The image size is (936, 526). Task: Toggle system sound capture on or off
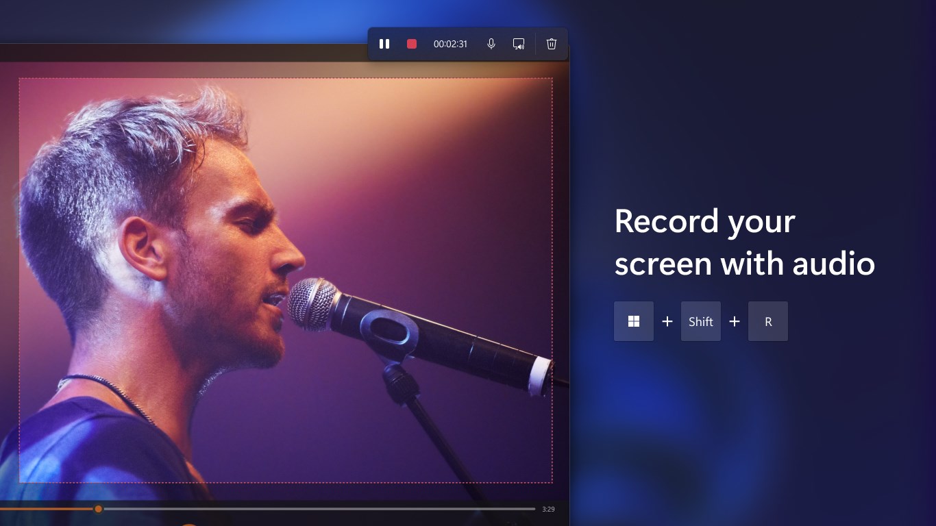coord(519,44)
